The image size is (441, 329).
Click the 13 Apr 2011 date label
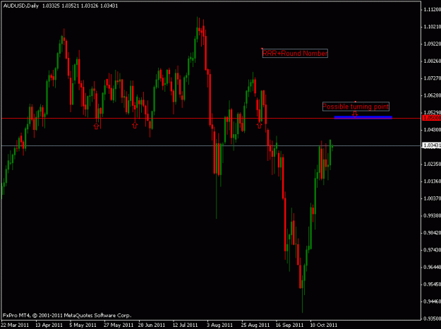49,325
